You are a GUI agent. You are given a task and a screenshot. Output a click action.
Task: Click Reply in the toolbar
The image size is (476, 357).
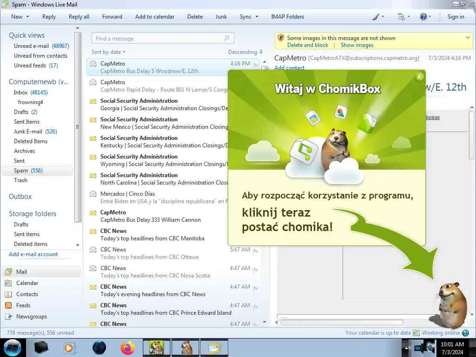pyautogui.click(x=49, y=17)
